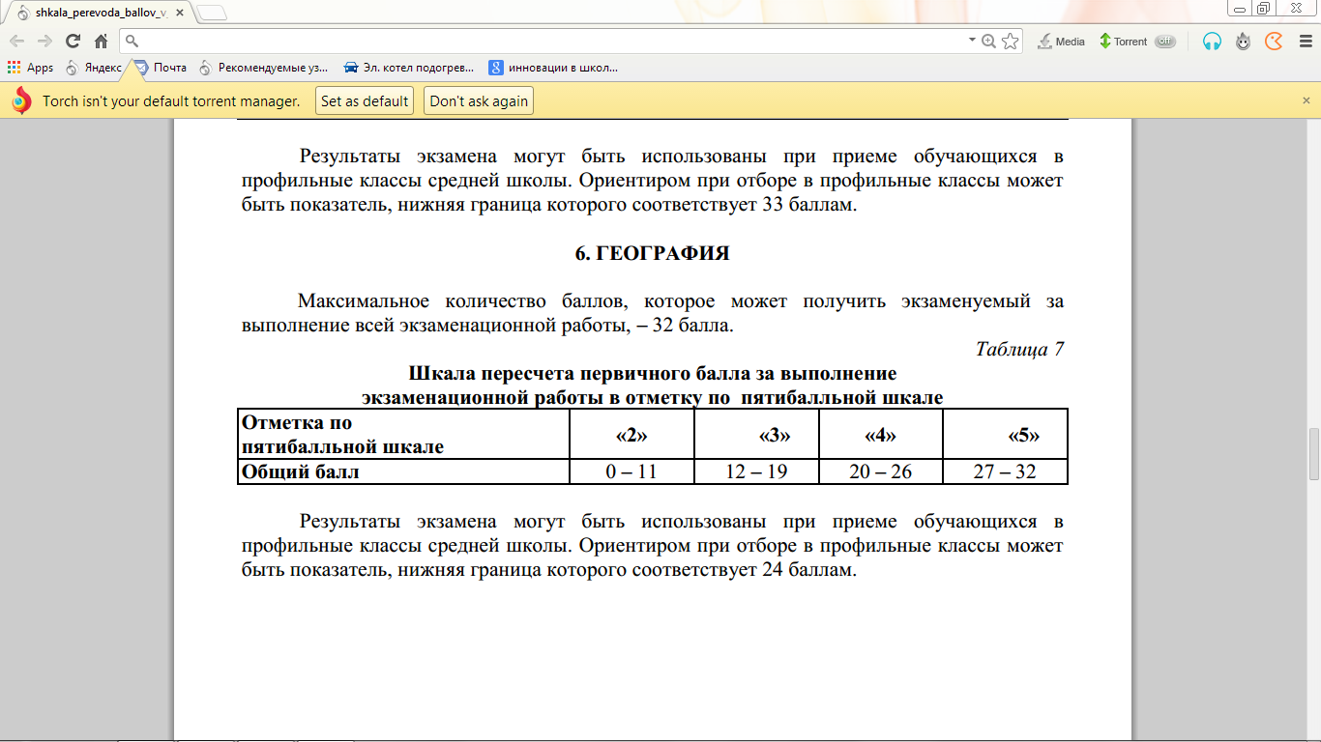Click the zoom magnifier icon in address bar

pyautogui.click(x=988, y=42)
